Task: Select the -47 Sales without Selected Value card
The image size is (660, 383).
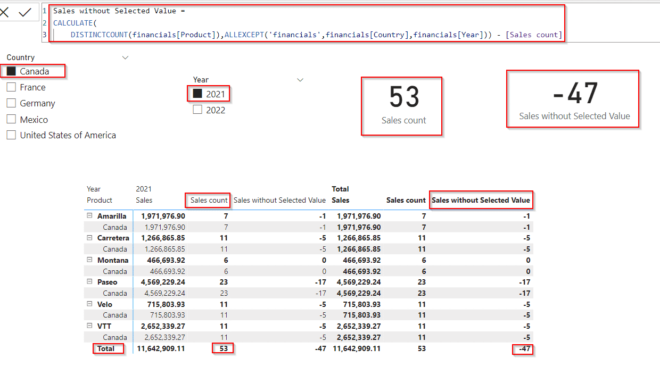Action: click(573, 99)
